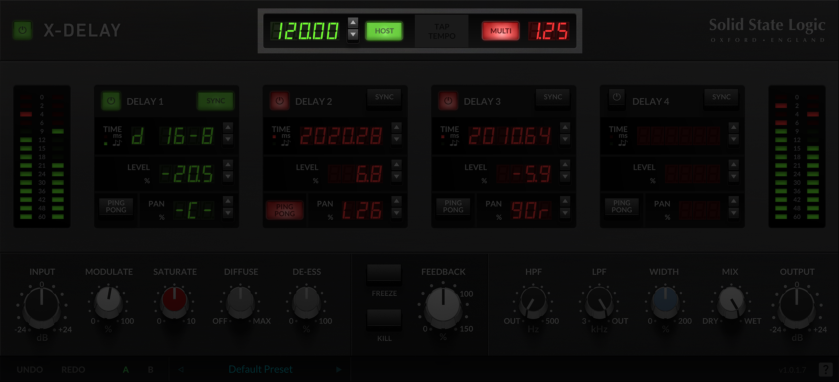Disable Ping Pong on Delay 2
This screenshot has height=382, width=839.
click(x=285, y=210)
